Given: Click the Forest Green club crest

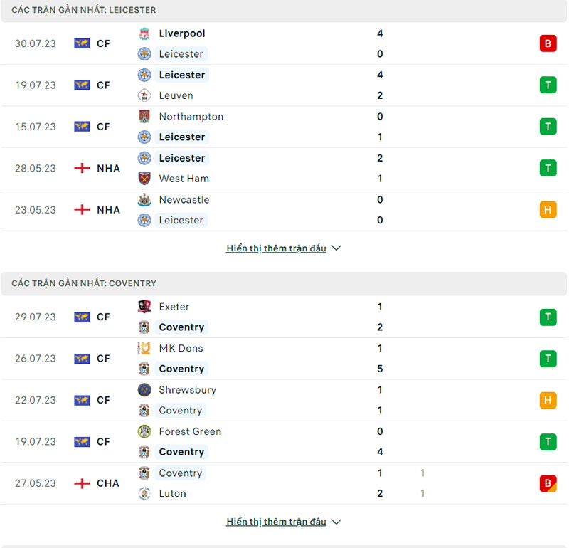Looking at the screenshot, I should pos(144,431).
